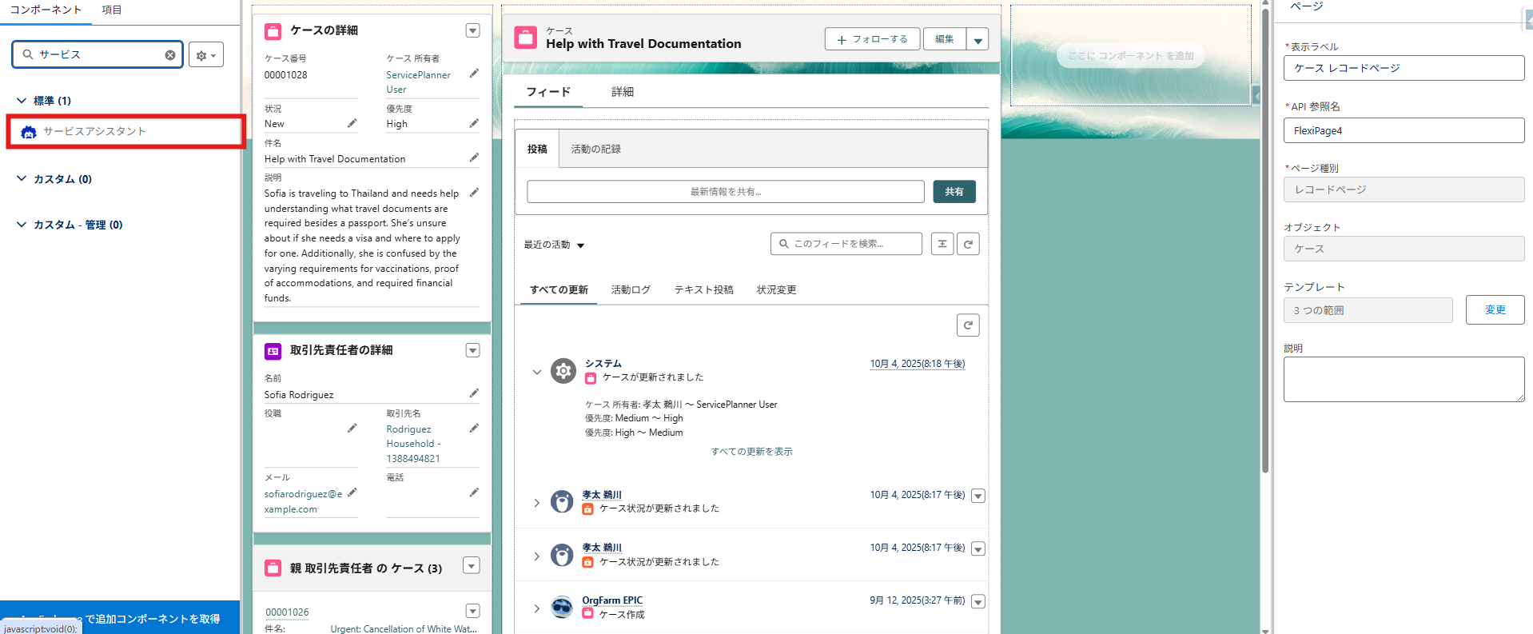Expand the システム feed entry chevron
This screenshot has width=1533, height=634.
(537, 372)
